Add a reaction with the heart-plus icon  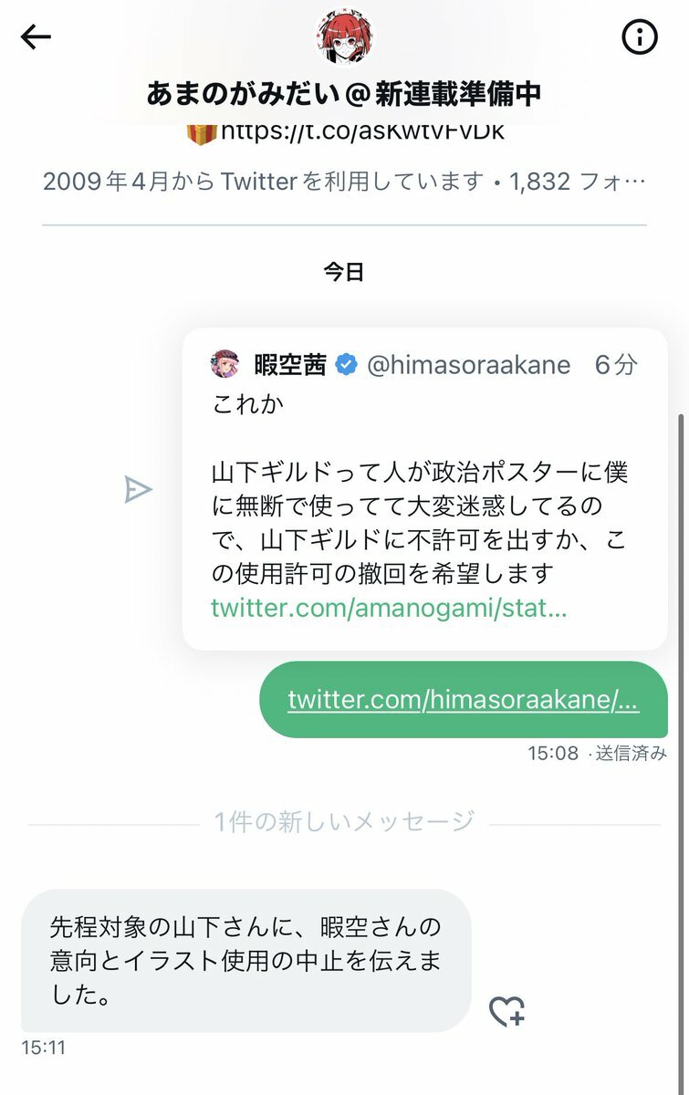(506, 1011)
